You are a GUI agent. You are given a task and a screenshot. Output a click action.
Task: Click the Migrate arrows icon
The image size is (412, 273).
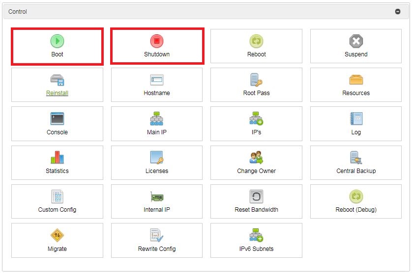pos(57,235)
